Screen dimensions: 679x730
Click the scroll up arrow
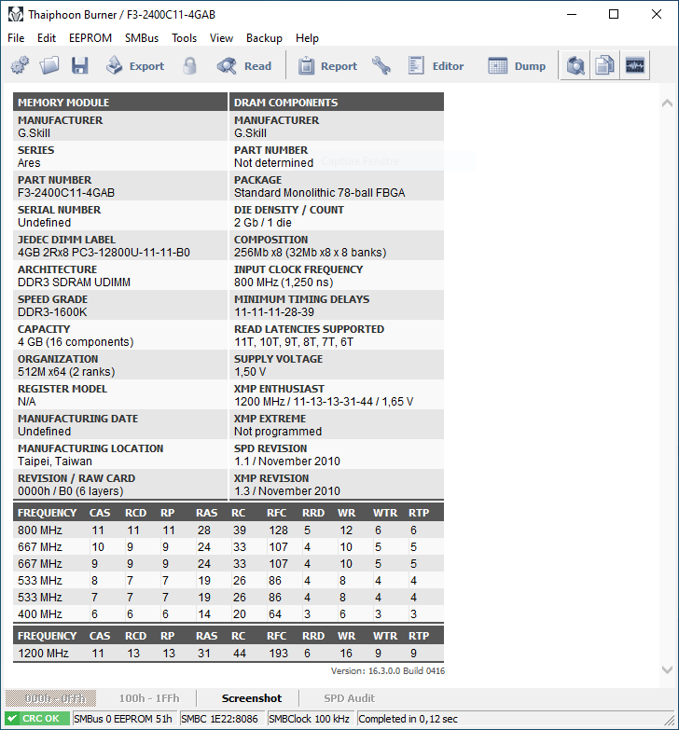[667, 103]
